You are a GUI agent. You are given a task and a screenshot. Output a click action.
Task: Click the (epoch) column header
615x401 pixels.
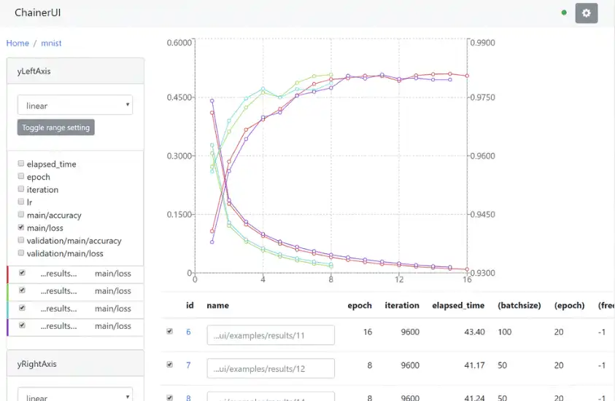pyautogui.click(x=570, y=306)
